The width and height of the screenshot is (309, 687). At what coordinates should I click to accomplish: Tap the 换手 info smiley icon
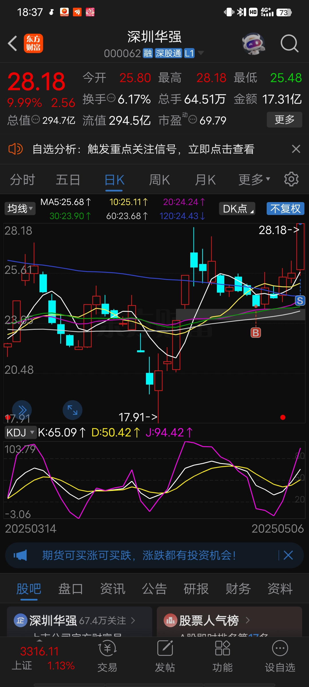[111, 98]
